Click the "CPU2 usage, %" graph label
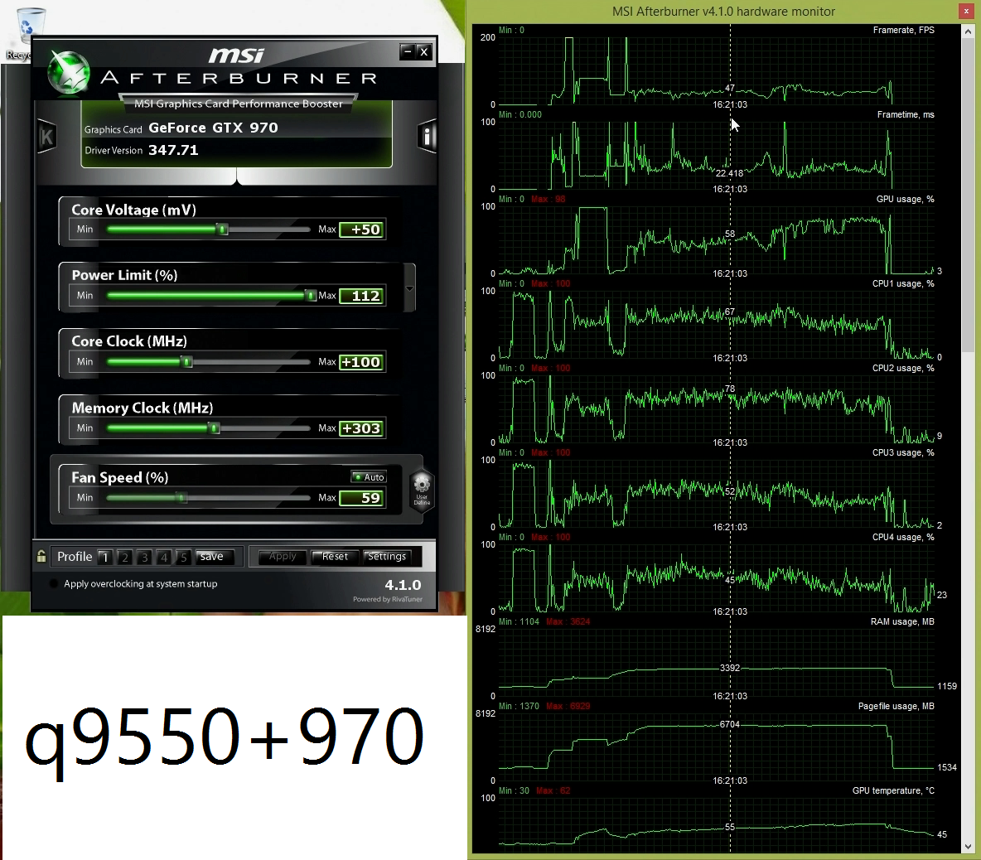981x860 pixels. (x=903, y=368)
